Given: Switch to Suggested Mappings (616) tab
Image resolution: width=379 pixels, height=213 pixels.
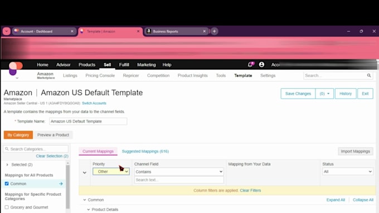Looking at the screenshot, I should point(145,151).
